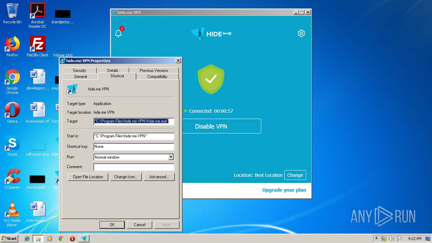Open the developpro Word document icon

[37, 80]
